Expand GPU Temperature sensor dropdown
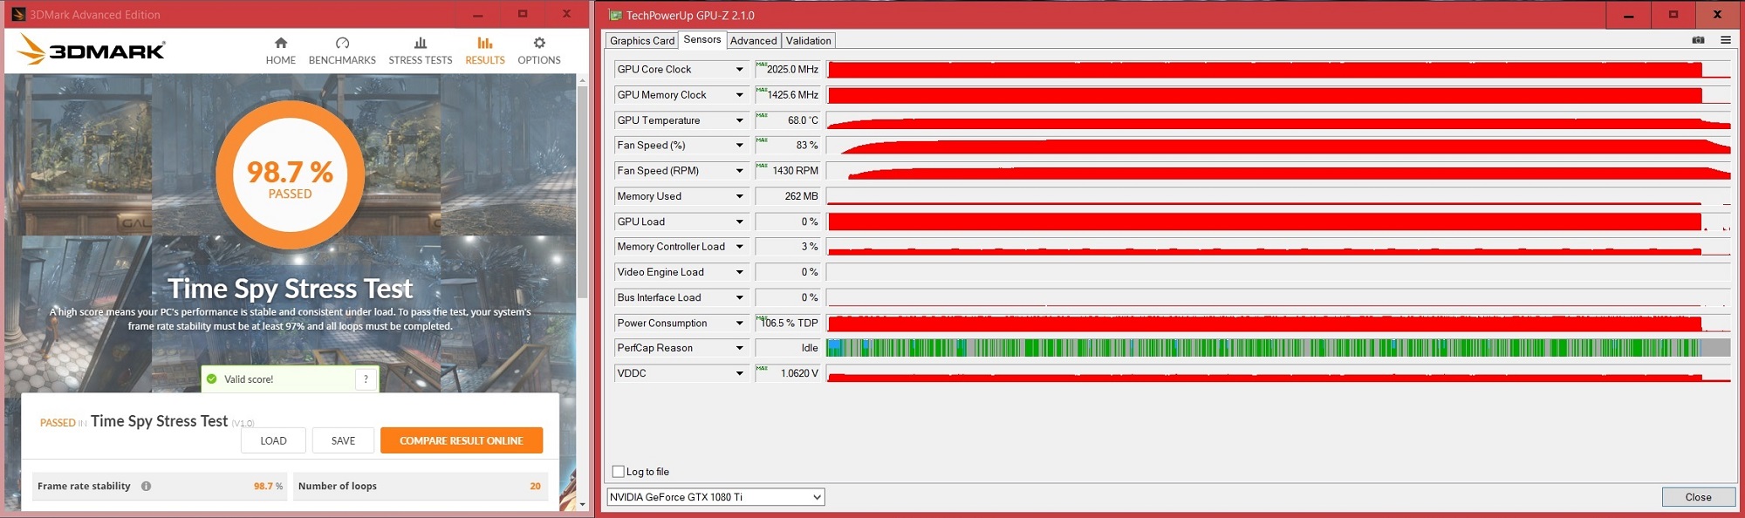1745x518 pixels. [739, 120]
